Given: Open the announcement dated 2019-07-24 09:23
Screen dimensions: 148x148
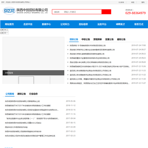Looking at the screenshot, I should [90, 58].
